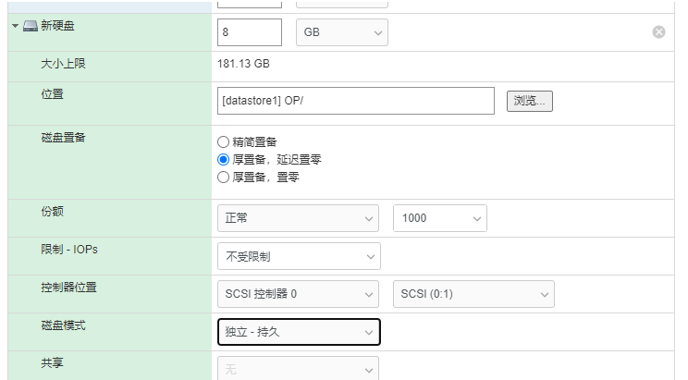This screenshot has height=380, width=688.
Task: Click the 新硬盘 row label
Action: pyautogui.click(x=58, y=26)
